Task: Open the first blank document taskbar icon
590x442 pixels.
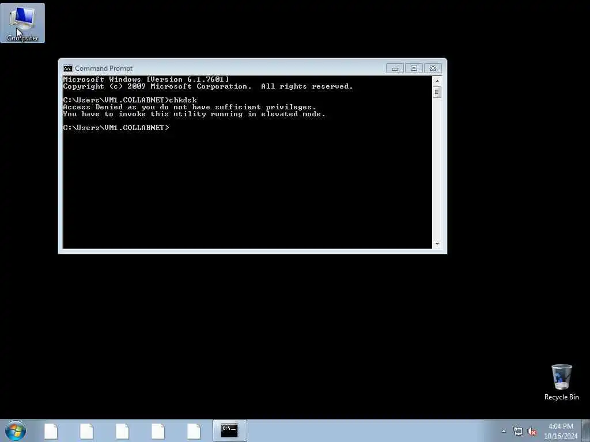Action: click(51, 431)
